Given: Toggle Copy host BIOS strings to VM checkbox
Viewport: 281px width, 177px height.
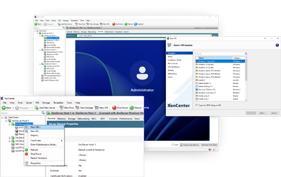Looking at the screenshot, I should (197, 105).
